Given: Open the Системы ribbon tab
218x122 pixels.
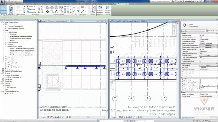Looking at the screenshot, I should (x=29, y=4).
